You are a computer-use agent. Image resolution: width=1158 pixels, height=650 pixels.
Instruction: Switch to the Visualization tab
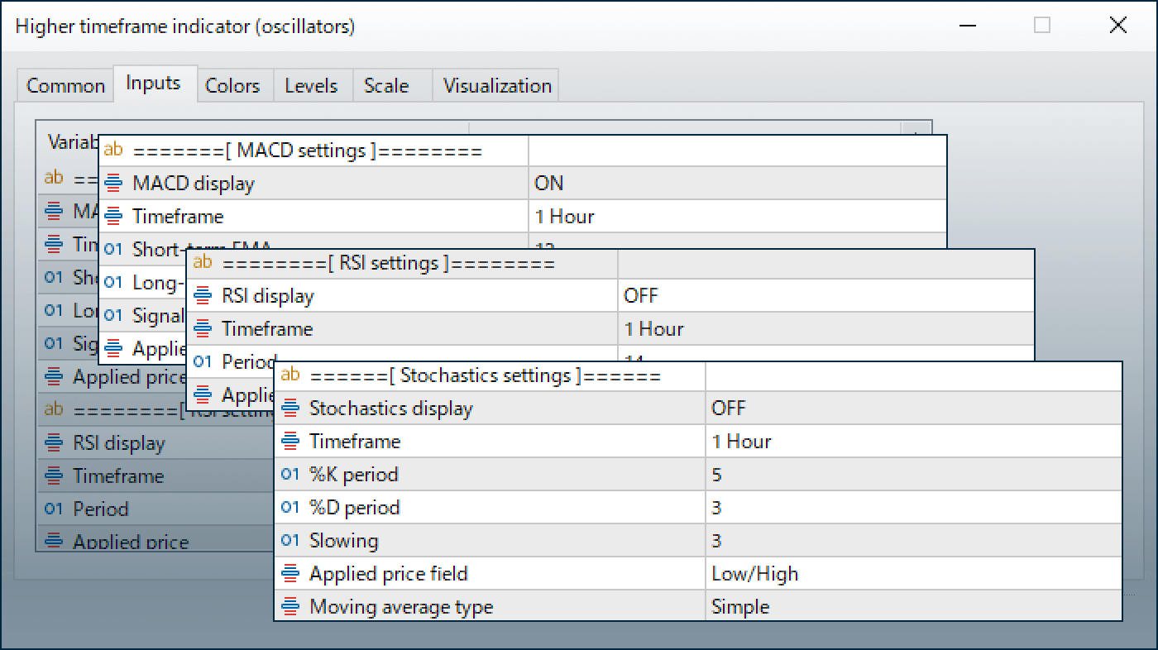pyautogui.click(x=497, y=85)
